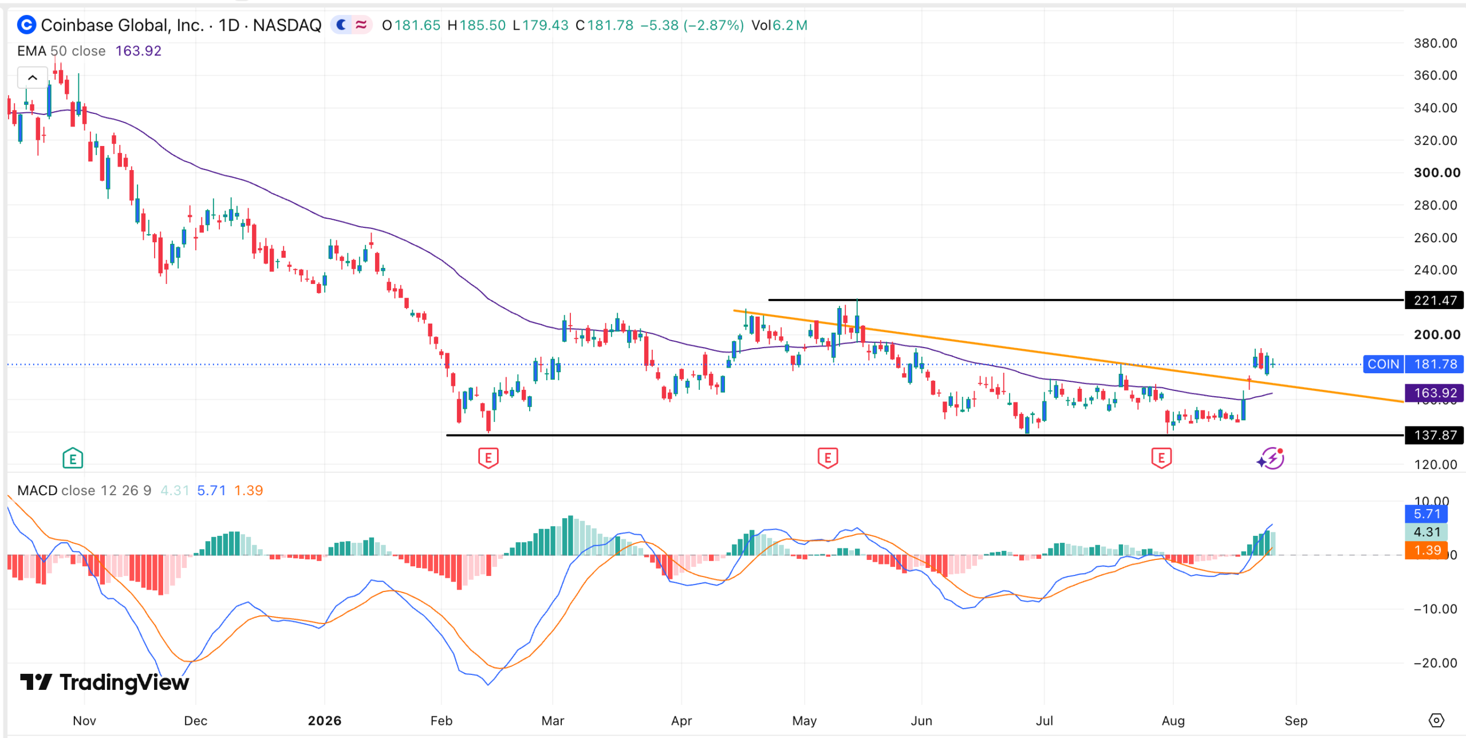Viewport: 1466px width, 738px height.
Task: Click the COIN 181.78 current price label
Action: (x=1413, y=364)
